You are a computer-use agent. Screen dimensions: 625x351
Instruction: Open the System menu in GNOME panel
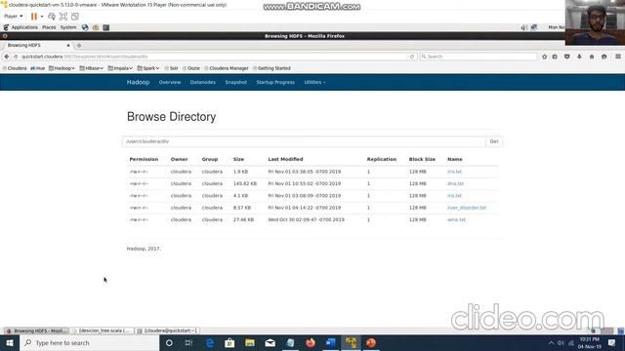click(x=68, y=27)
